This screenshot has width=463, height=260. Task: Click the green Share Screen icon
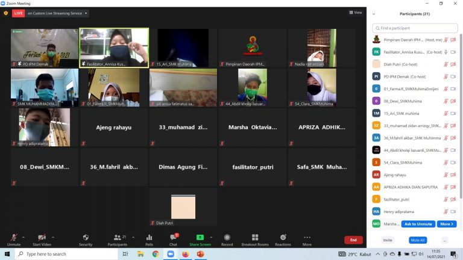click(x=200, y=237)
